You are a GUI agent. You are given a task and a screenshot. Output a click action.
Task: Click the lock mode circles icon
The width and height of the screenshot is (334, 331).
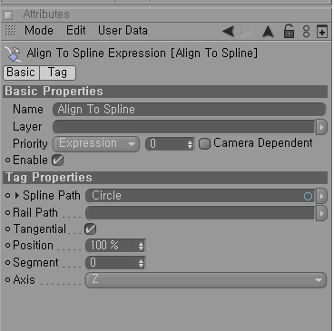point(306,32)
